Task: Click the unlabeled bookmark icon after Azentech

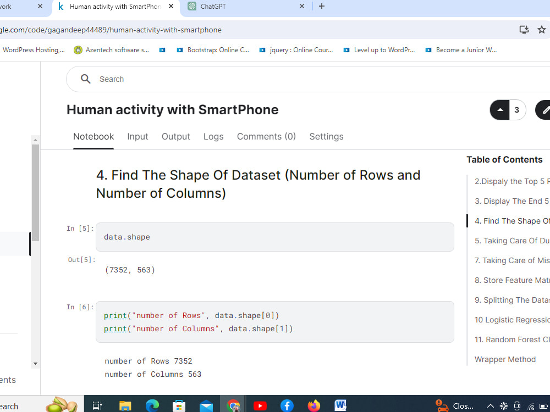Action: pos(162,50)
